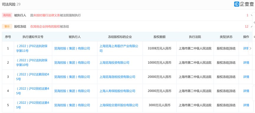The image size is (255, 113).
Task: Click the 操作 column header
Action: [246, 37]
